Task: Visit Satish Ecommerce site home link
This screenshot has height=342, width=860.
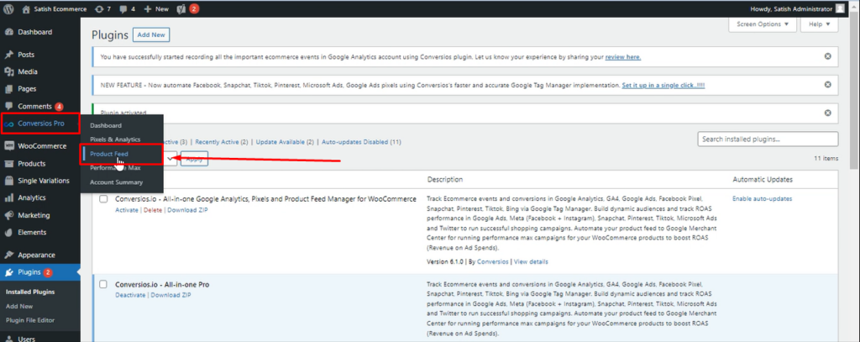Action: point(55,8)
